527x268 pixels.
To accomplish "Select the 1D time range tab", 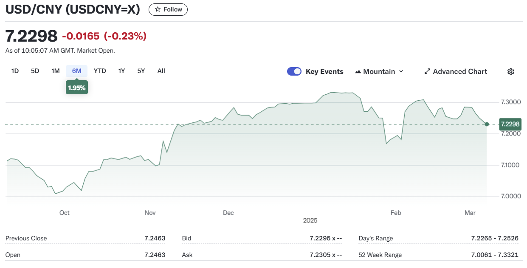I will pyautogui.click(x=15, y=71).
